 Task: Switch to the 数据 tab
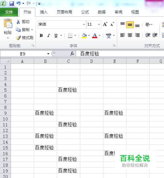(x=102, y=12)
